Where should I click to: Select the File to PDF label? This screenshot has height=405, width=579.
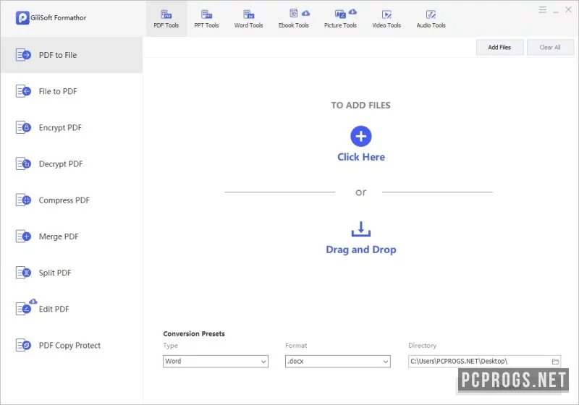(58, 91)
